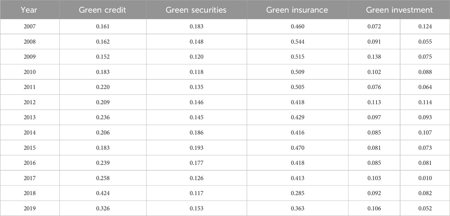Click Green insurance value 0.285 for 2018
The image size is (450, 216).
click(x=297, y=193)
